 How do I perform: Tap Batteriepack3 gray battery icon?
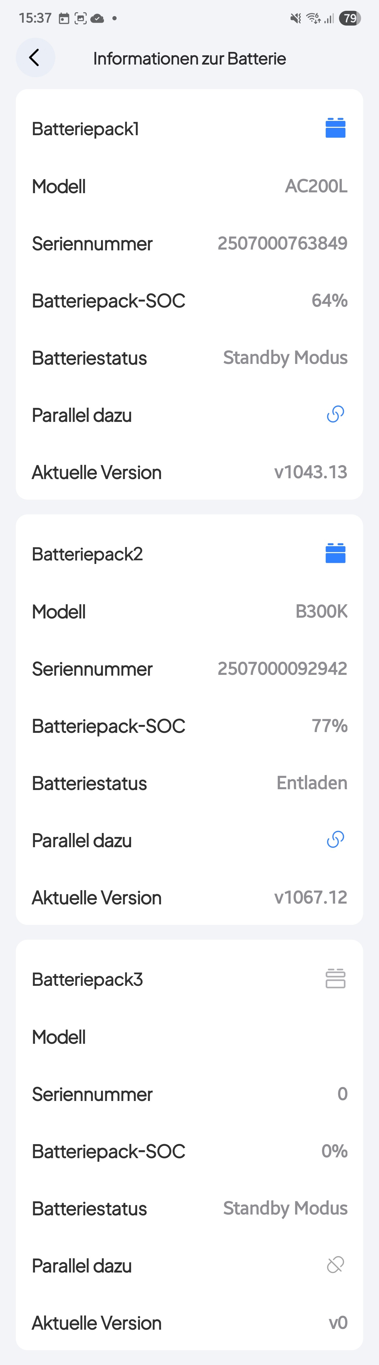(x=335, y=979)
